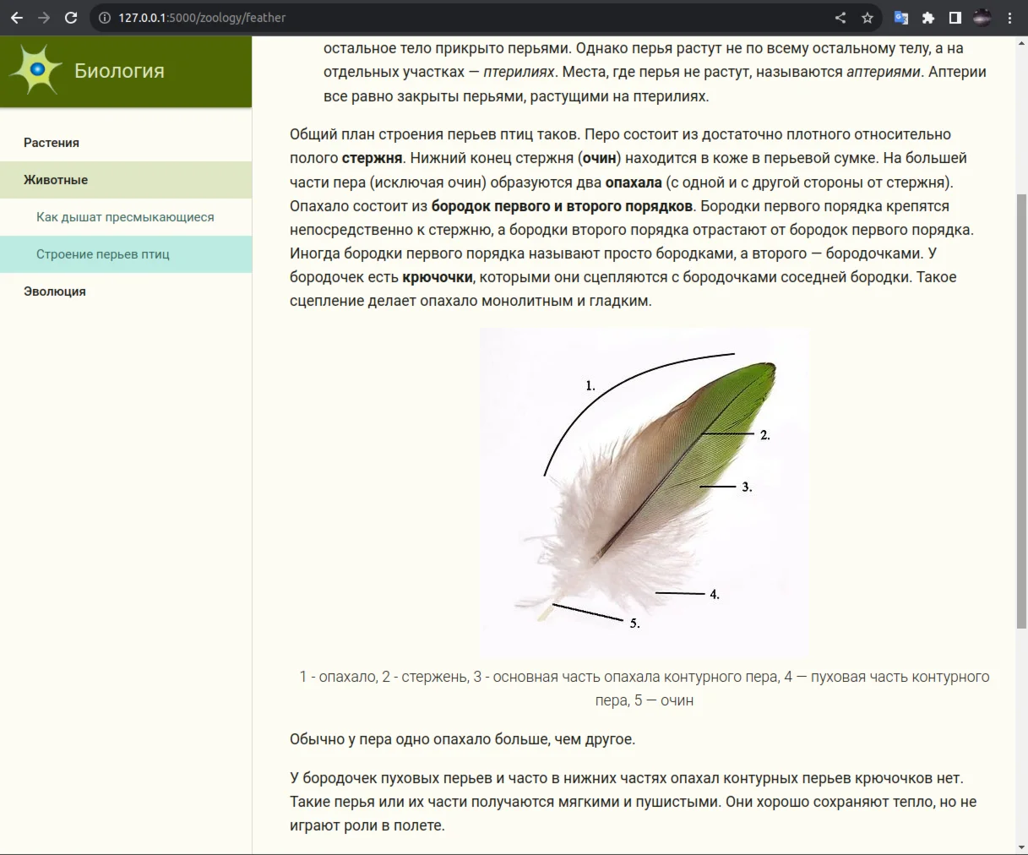The image size is (1028, 855).
Task: Toggle the browser side panel
Action: point(955,18)
